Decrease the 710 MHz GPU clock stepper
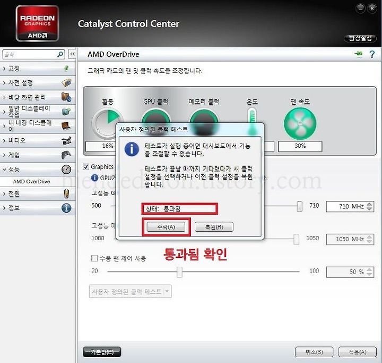The image size is (382, 363). [x=369, y=209]
